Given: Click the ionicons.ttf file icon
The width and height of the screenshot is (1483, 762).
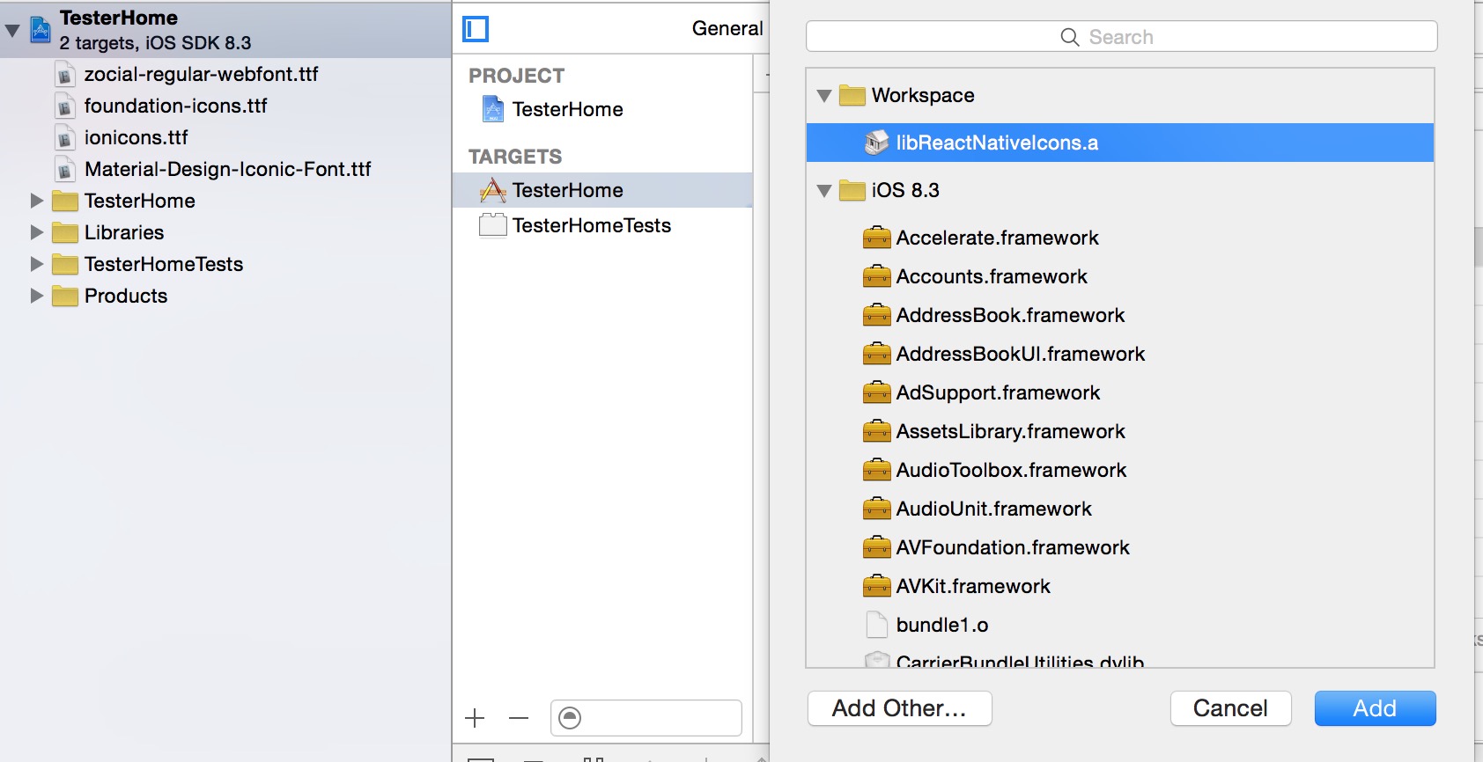Looking at the screenshot, I should tap(64, 138).
